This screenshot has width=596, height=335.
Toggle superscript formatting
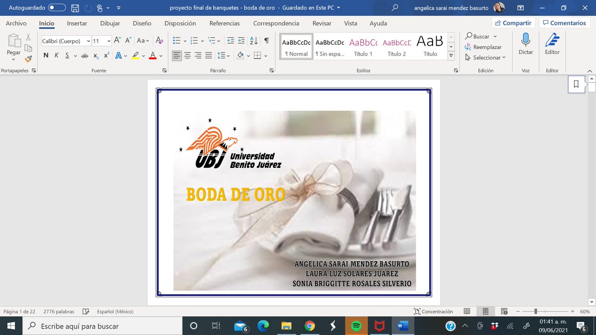(106, 56)
